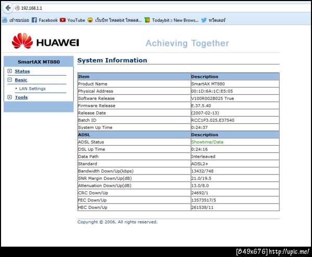
Task: Open the Status menu link
Action: tap(22, 71)
